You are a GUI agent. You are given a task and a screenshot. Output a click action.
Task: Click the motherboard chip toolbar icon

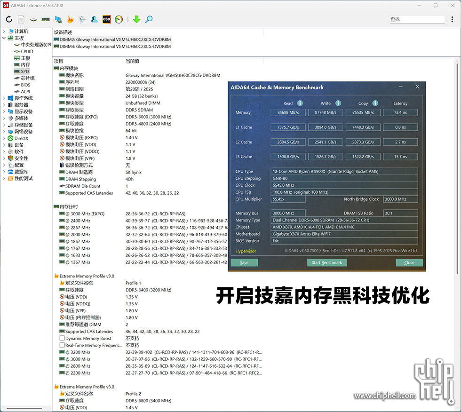pyautogui.click(x=33, y=20)
